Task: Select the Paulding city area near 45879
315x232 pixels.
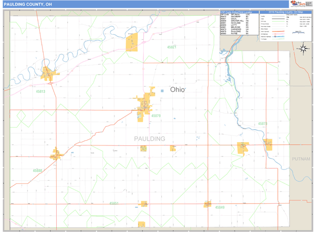Action: [x=145, y=102]
